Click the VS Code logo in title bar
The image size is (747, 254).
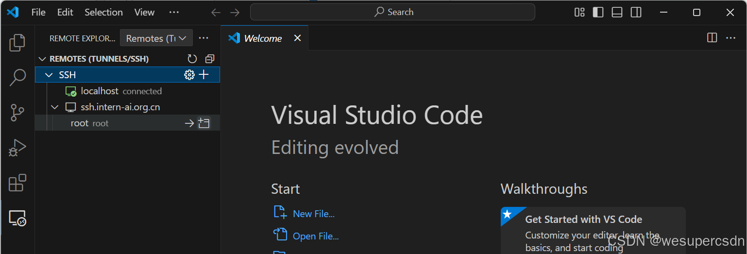pos(13,12)
